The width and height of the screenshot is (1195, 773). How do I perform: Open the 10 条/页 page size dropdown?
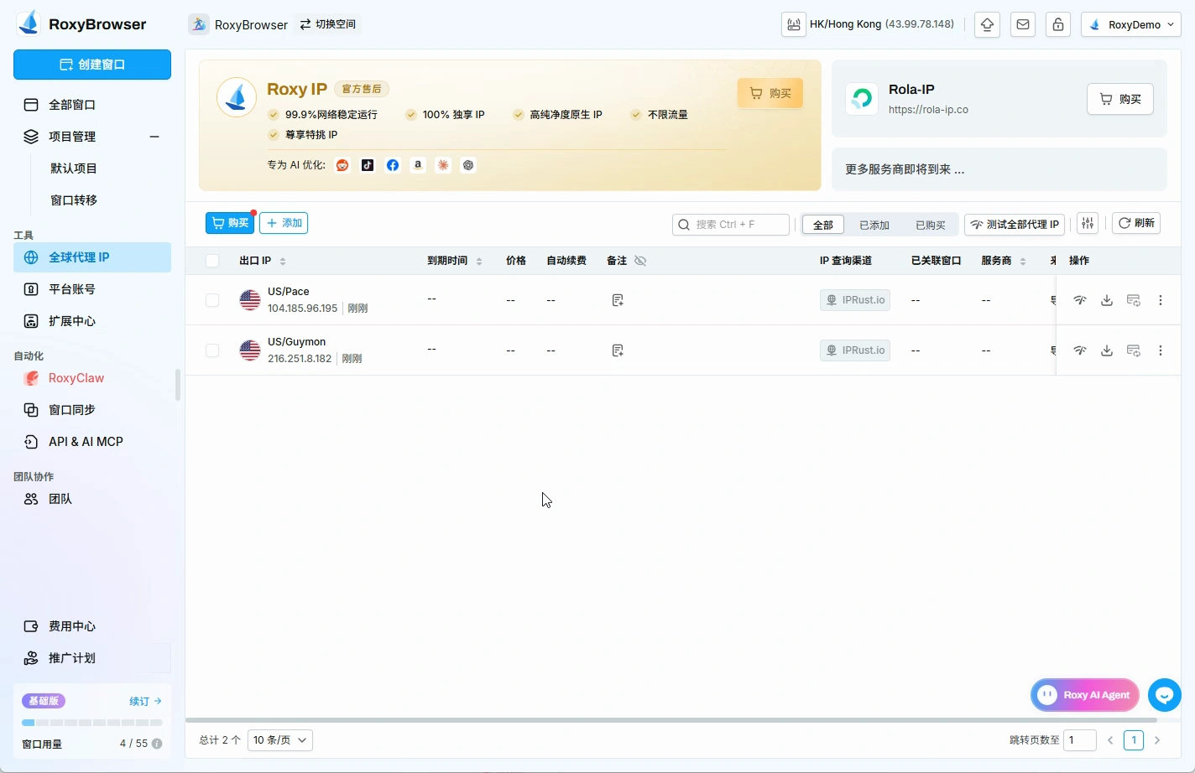(280, 740)
